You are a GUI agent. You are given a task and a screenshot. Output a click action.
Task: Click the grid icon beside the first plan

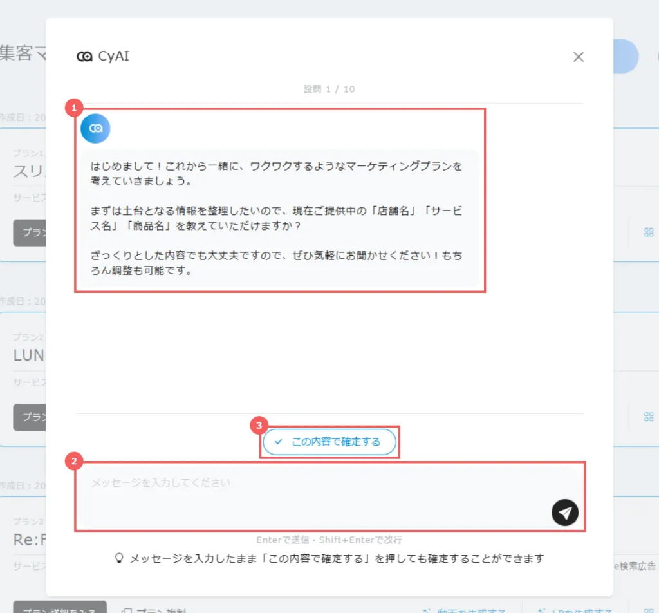(648, 232)
